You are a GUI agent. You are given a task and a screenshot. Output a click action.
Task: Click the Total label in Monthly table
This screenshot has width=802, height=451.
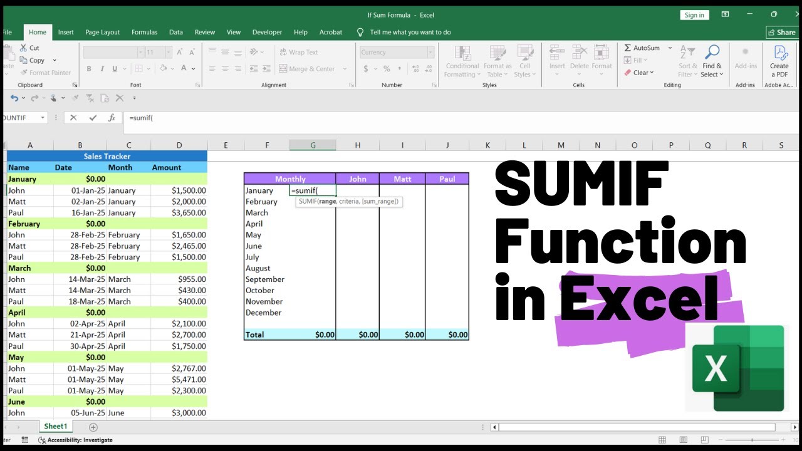coord(255,334)
